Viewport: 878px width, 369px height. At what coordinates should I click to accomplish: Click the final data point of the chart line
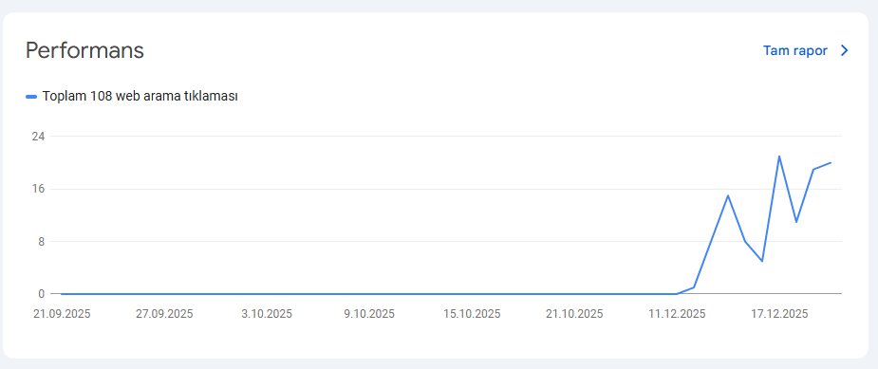(x=831, y=162)
